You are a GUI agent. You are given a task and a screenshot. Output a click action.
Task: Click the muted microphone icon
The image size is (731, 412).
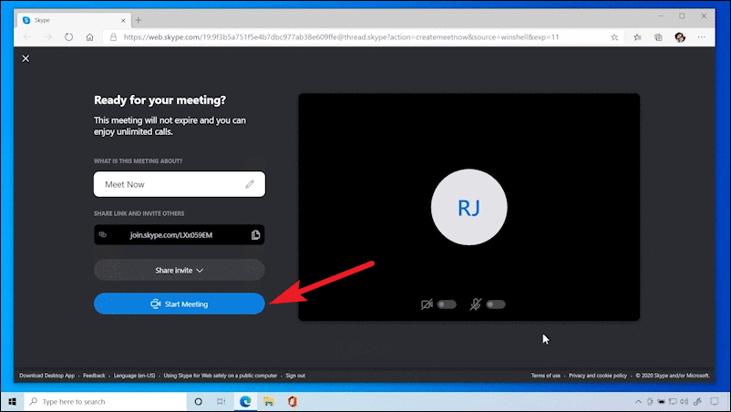point(476,304)
